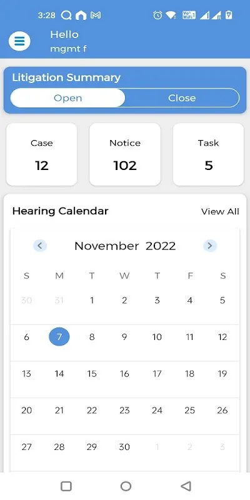Select November 24 in calendar
The image size is (250, 500).
click(x=157, y=410)
